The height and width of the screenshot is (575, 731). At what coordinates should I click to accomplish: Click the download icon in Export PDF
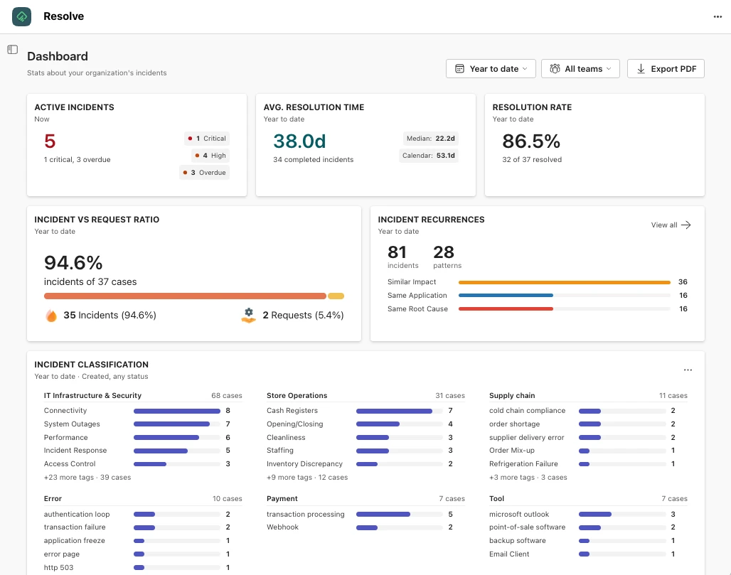tap(641, 69)
